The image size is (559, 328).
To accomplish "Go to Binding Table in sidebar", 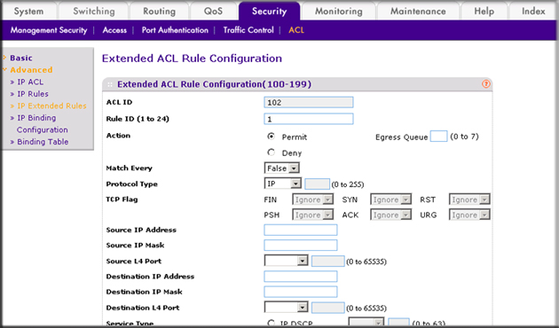I will pyautogui.click(x=43, y=142).
